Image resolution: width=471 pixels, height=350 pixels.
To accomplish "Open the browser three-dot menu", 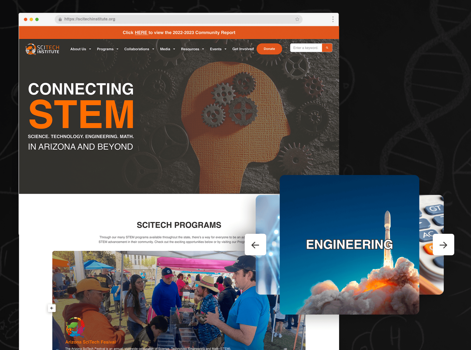I will point(333,19).
